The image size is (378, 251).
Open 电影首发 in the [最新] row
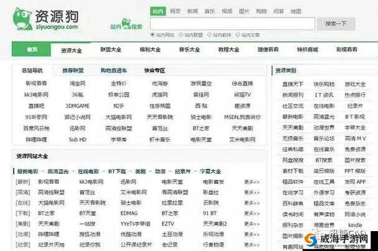click(x=214, y=182)
